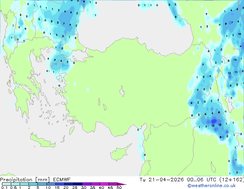Click the '00..06 UTC' time range

click(202, 180)
